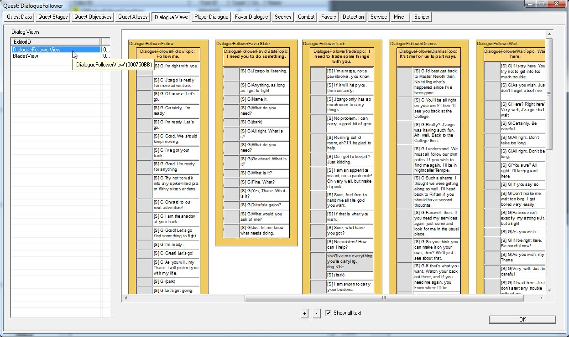The image size is (569, 337).
Task: Click the "Master Neloth" dismiss response
Action: [437, 82]
